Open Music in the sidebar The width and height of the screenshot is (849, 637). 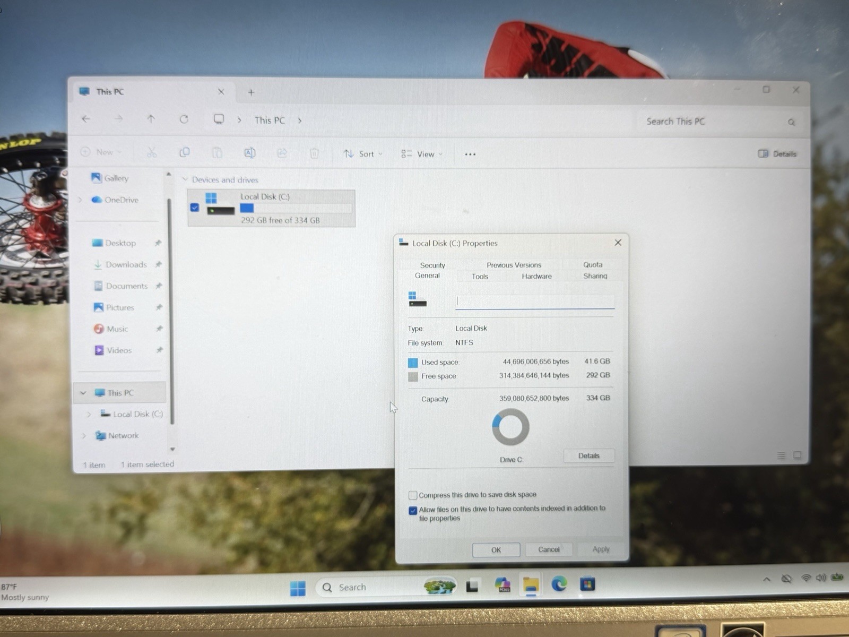click(x=117, y=329)
